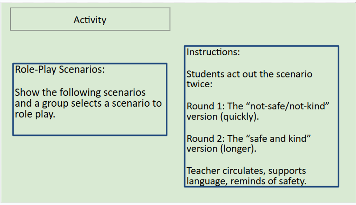This screenshot has width=356, height=205.
Task: Click the text "version (quickly)."
Action: (x=223, y=117)
